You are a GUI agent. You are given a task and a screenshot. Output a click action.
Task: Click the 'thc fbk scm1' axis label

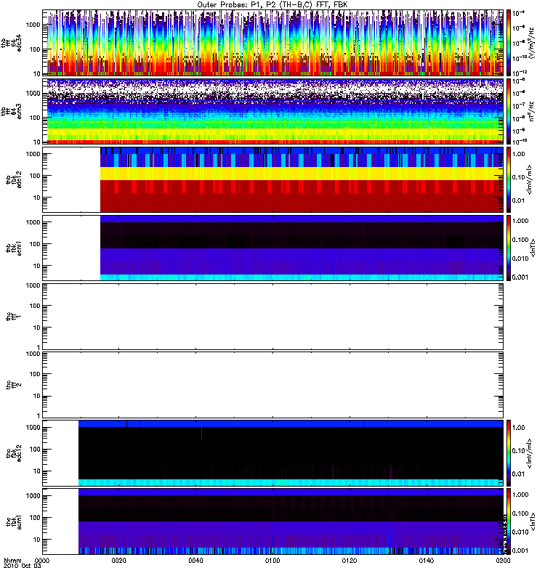(x=14, y=521)
